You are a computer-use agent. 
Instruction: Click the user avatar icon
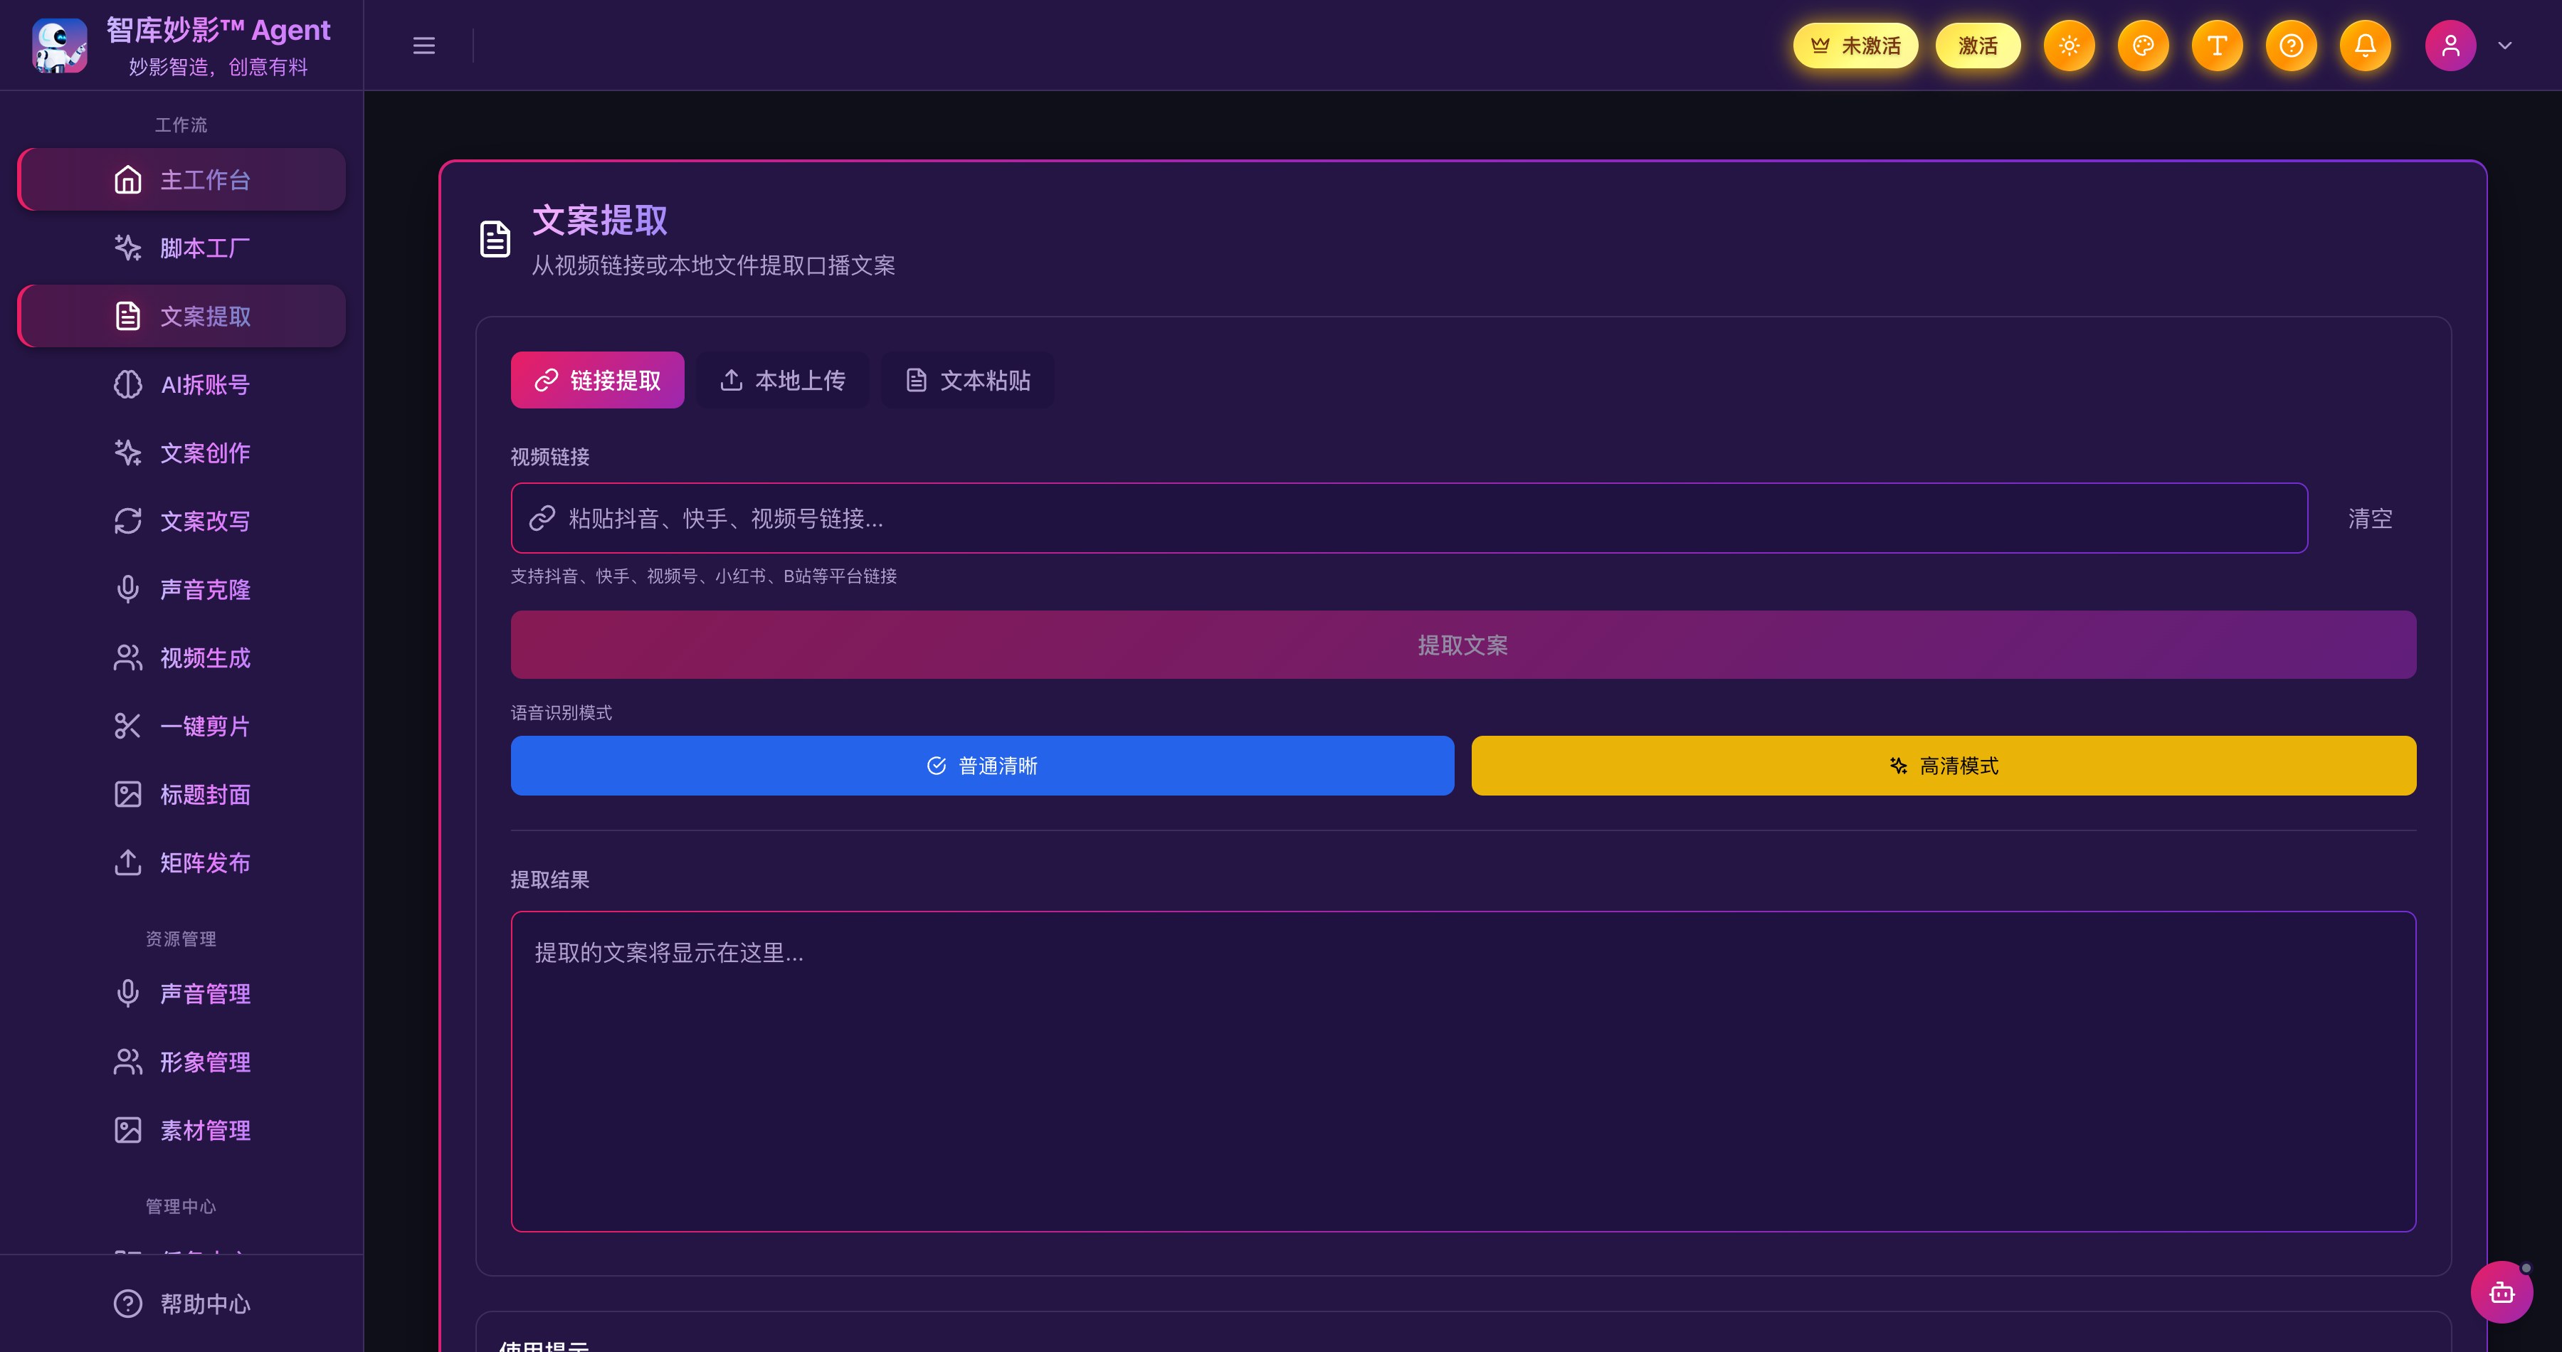click(2450, 46)
